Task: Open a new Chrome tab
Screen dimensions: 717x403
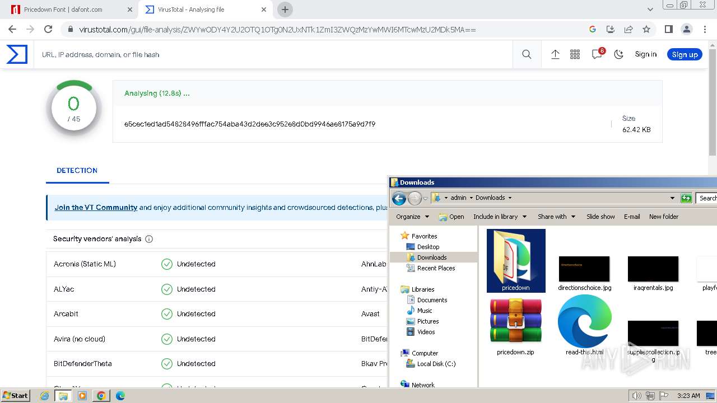Action: point(285,10)
